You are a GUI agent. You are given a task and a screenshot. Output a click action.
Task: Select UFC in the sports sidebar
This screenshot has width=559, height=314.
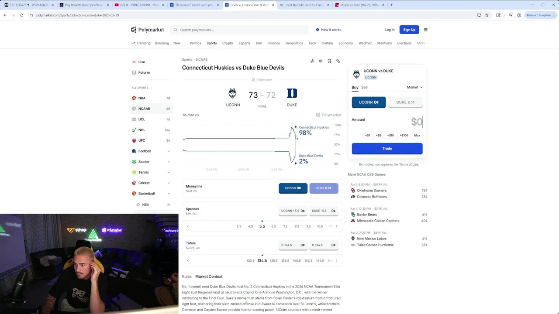coord(151,140)
